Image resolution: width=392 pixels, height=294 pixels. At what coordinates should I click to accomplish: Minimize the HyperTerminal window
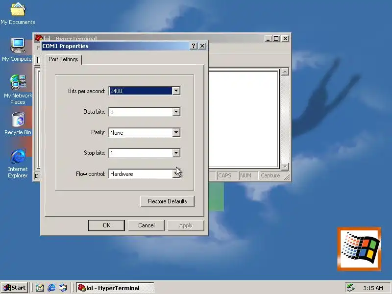tap(268, 39)
